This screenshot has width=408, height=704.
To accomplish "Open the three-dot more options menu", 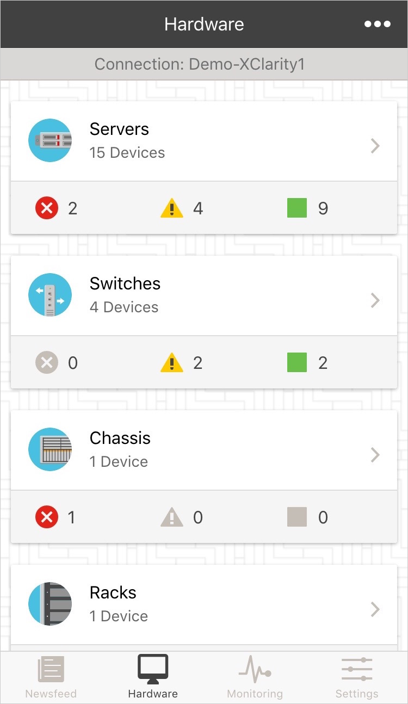I will pyautogui.click(x=378, y=24).
